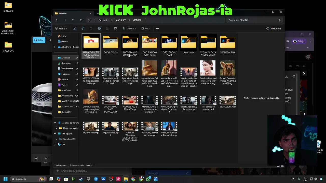Open the Steam icon on the taskbar
The width and height of the screenshot is (326, 183).
[81, 179]
